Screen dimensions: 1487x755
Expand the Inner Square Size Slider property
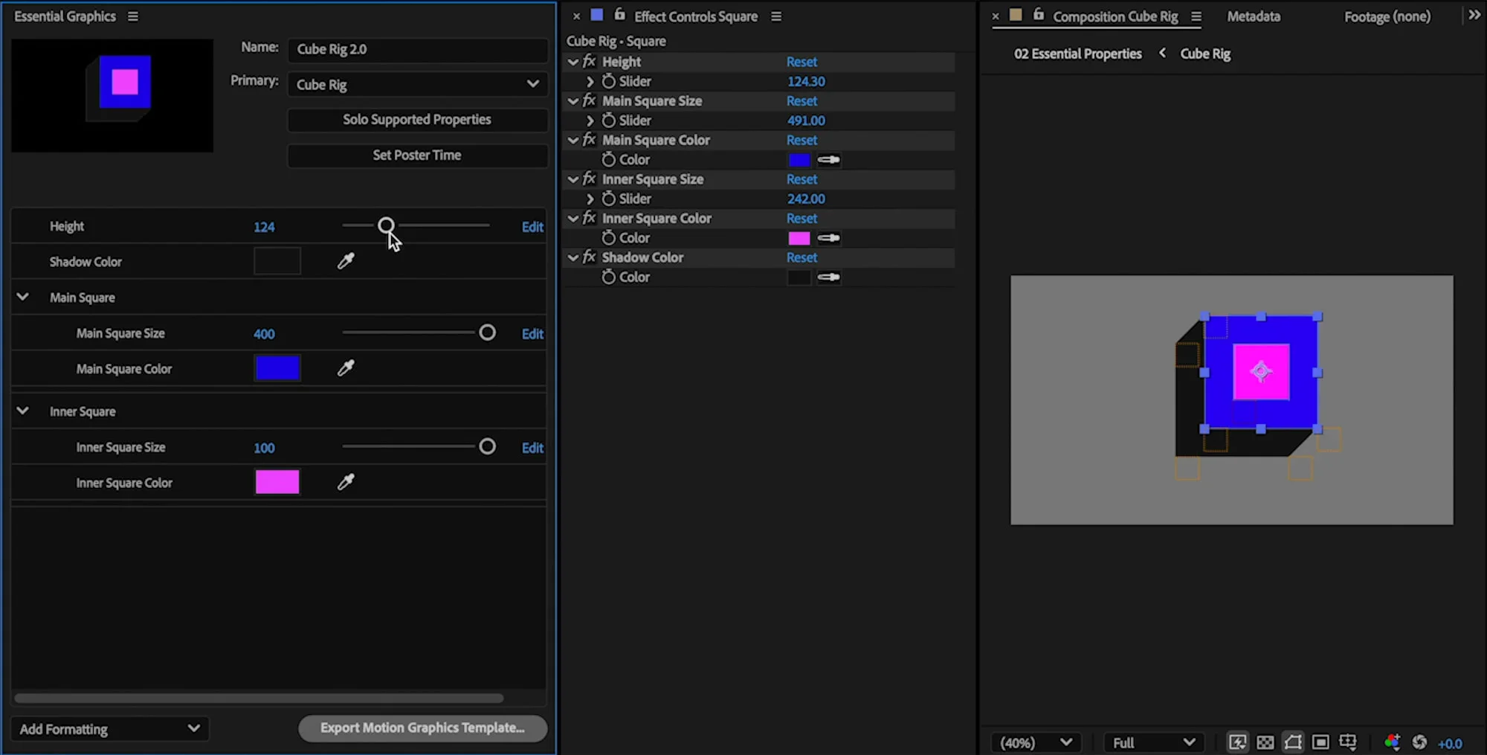pyautogui.click(x=590, y=199)
